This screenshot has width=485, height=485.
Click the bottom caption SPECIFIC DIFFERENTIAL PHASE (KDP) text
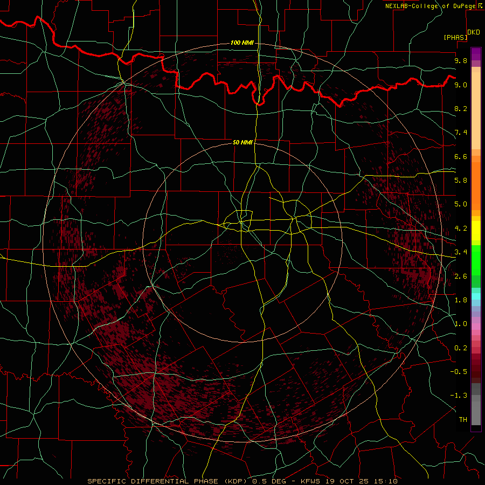[x=169, y=481]
